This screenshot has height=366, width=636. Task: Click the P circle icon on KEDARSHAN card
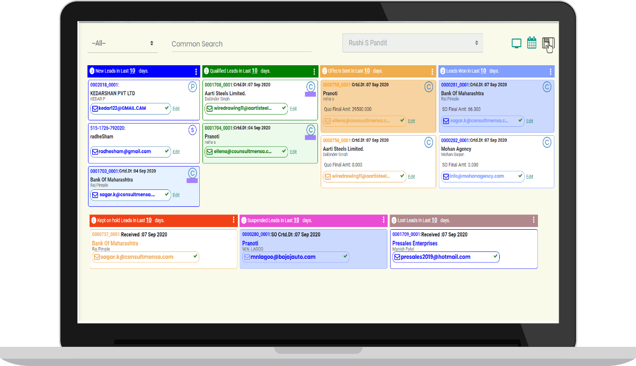[192, 87]
